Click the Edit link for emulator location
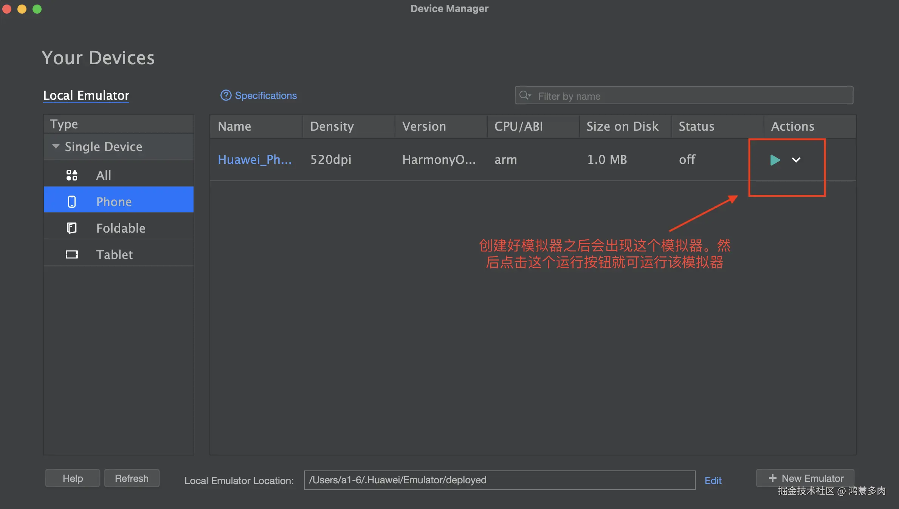The width and height of the screenshot is (899, 509). click(713, 480)
